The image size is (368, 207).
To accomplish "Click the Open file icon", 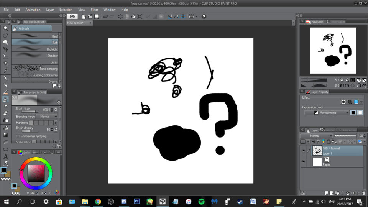I will (90, 16).
